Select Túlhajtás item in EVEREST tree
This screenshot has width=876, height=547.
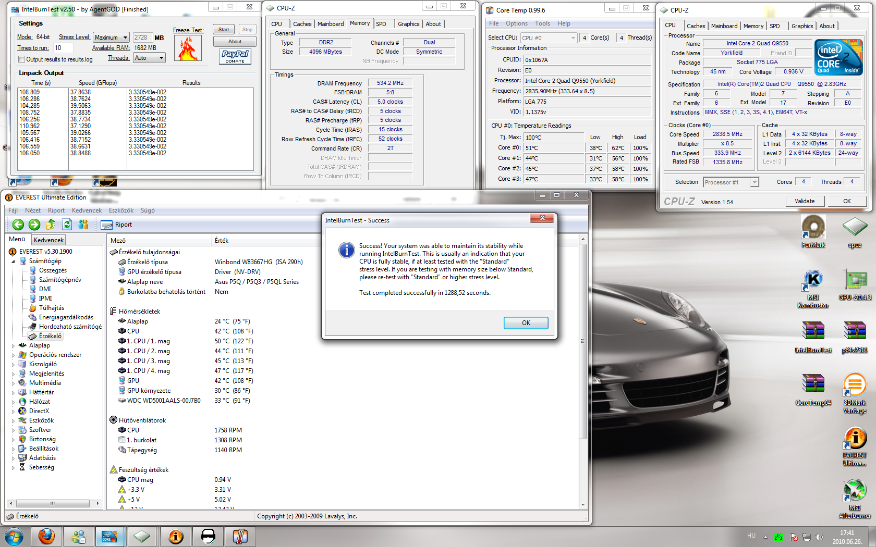[51, 308]
